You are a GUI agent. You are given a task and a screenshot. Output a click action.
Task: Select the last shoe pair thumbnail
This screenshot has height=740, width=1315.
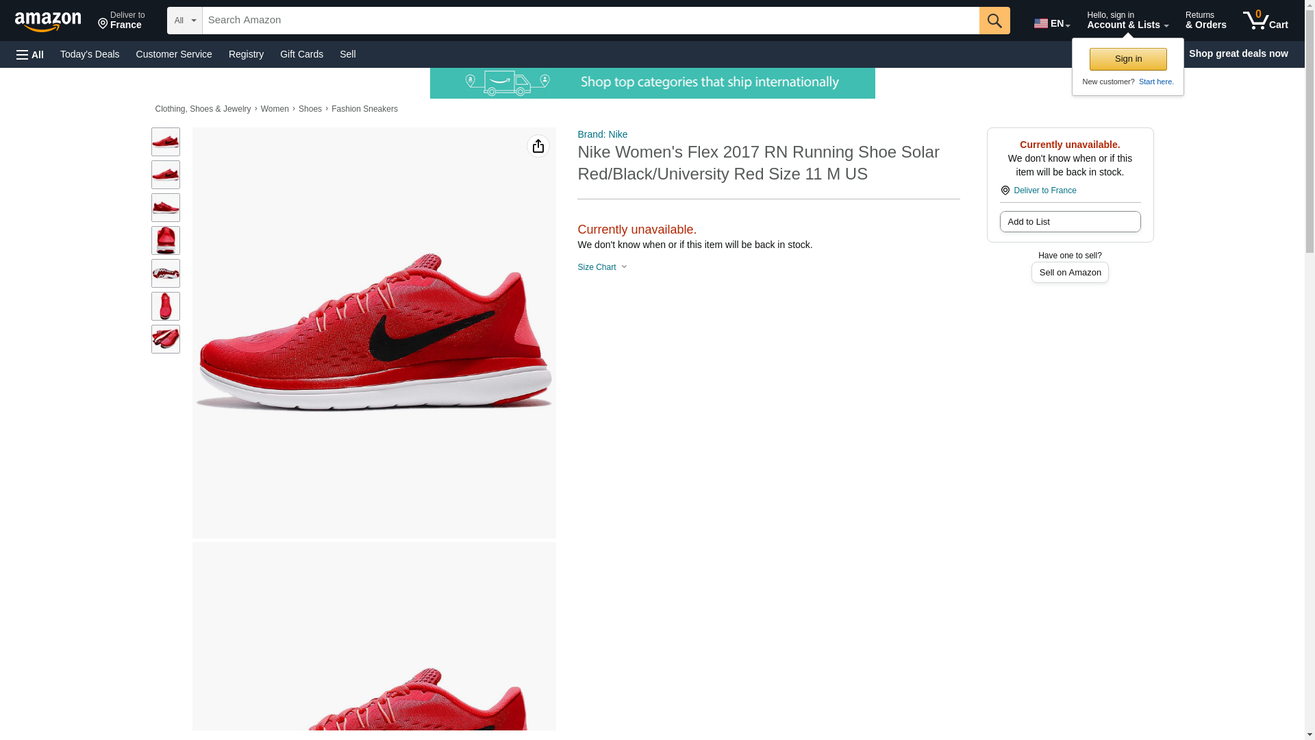[165, 339]
